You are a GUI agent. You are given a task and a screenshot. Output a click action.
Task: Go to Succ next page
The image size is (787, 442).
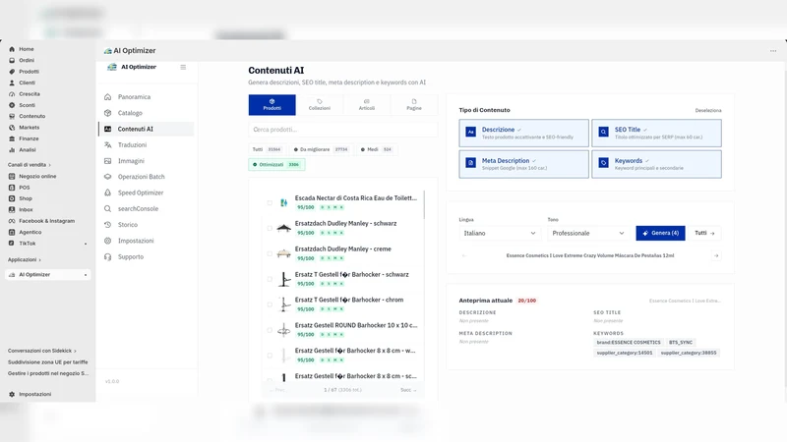[408, 390]
